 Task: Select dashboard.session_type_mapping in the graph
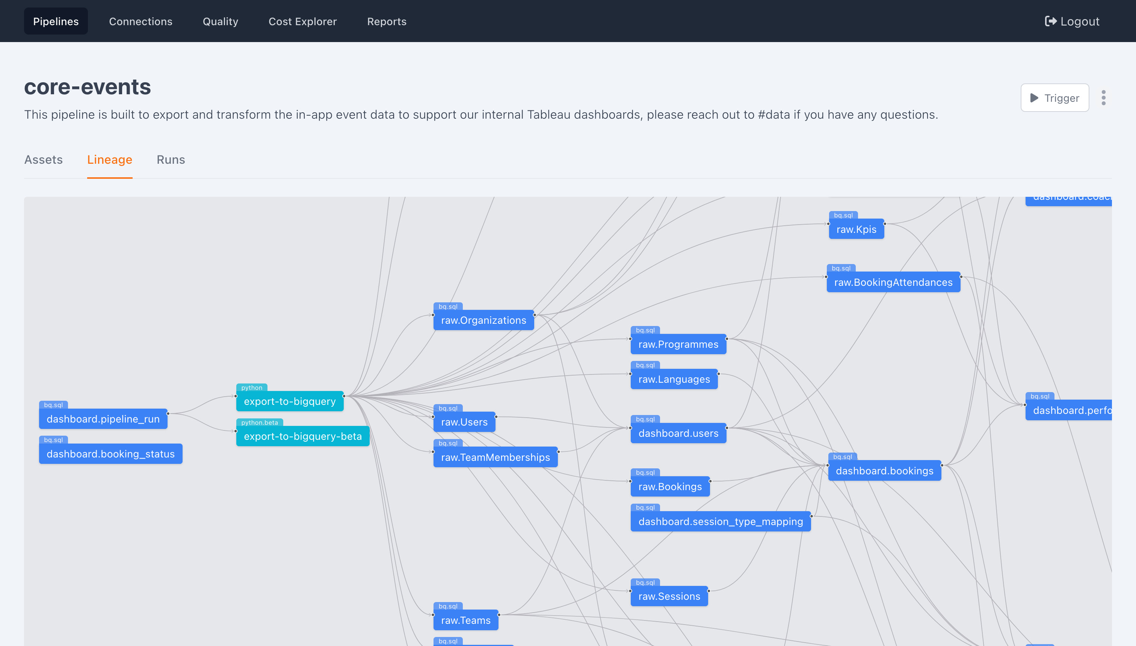coord(721,521)
